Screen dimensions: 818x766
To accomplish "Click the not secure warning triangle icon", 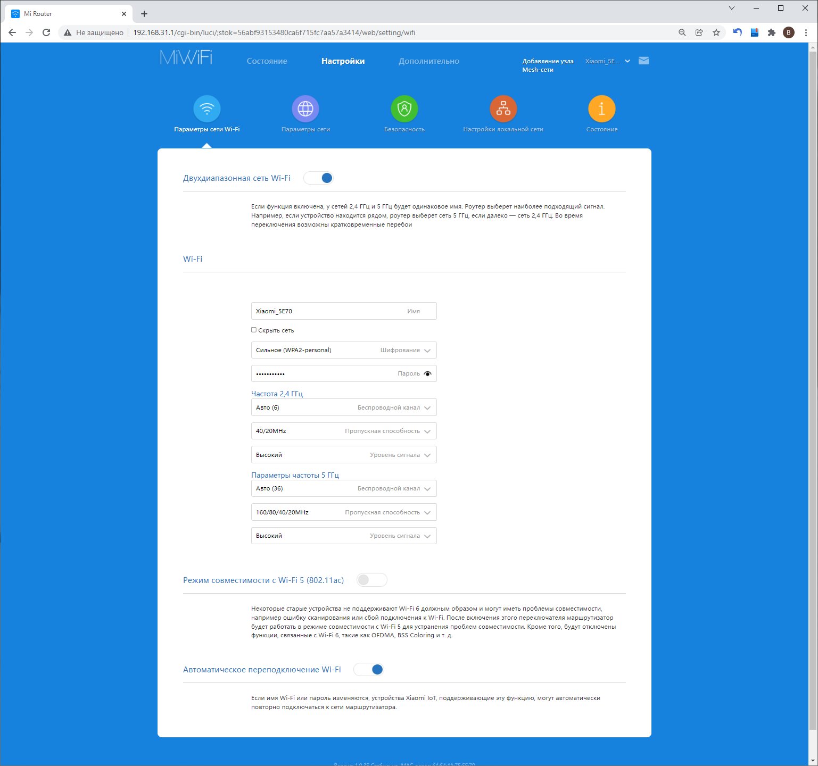I will 68,32.
